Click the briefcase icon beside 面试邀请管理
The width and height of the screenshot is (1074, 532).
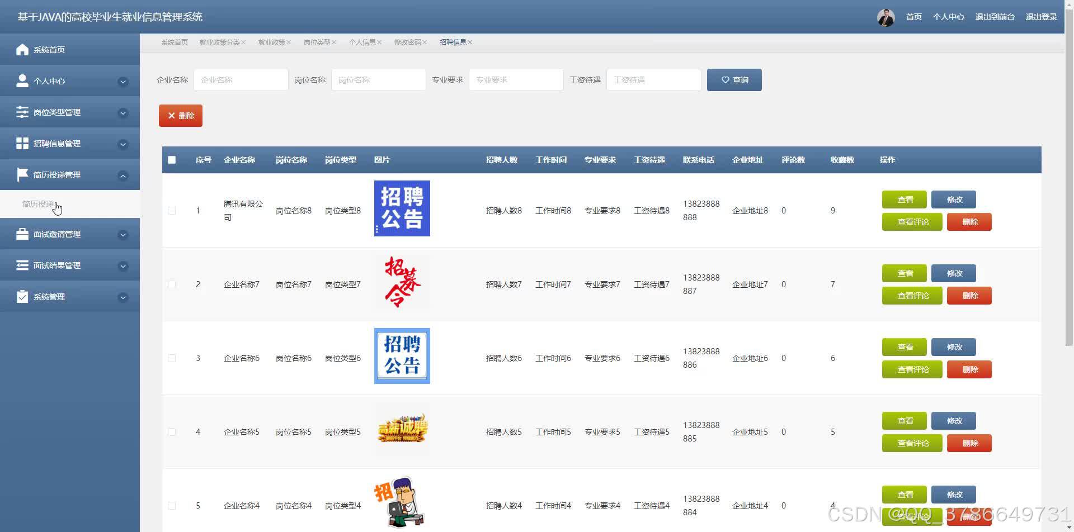point(22,234)
